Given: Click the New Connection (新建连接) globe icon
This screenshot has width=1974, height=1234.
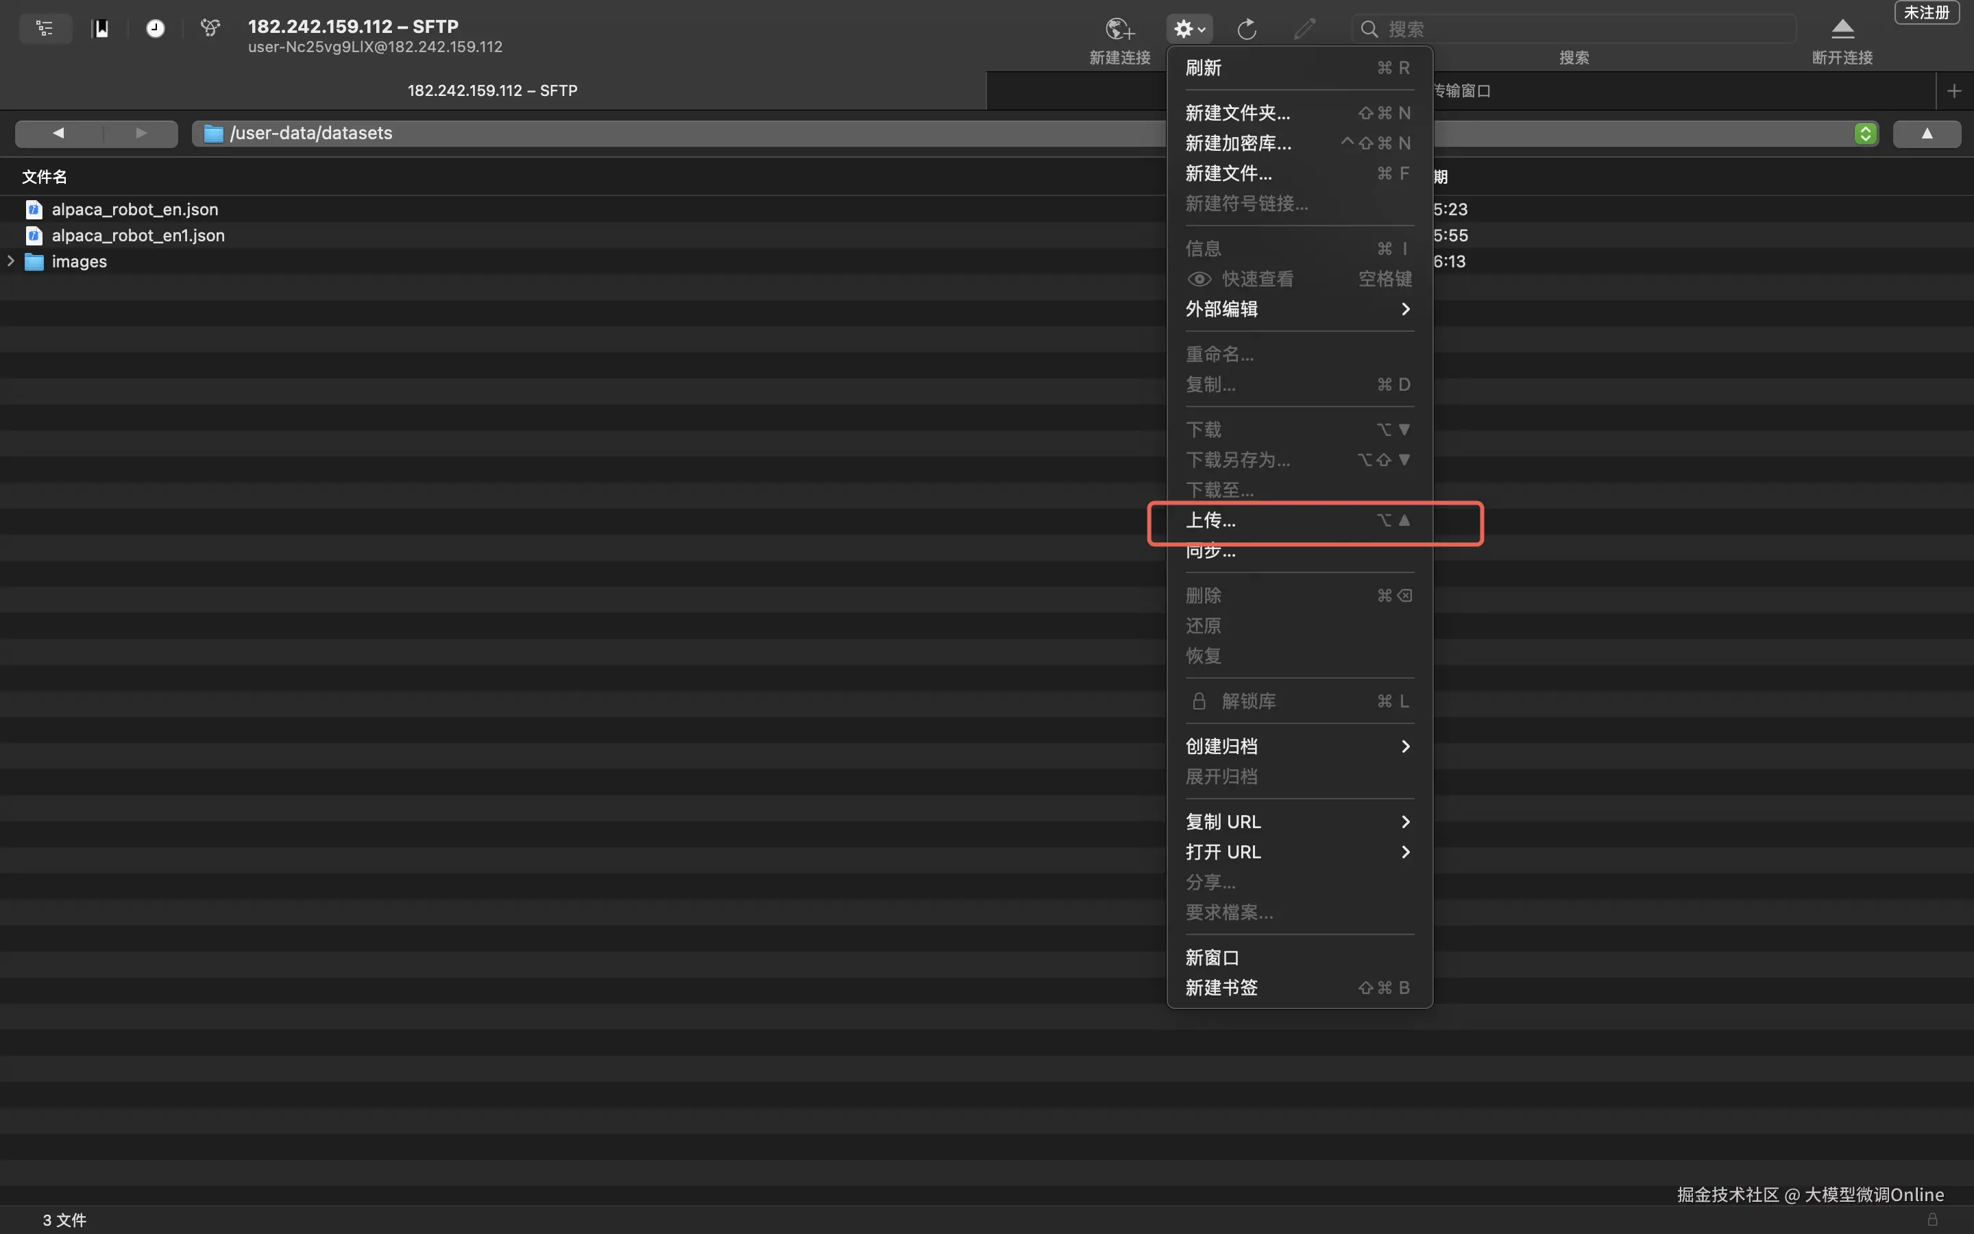Looking at the screenshot, I should 1119,29.
